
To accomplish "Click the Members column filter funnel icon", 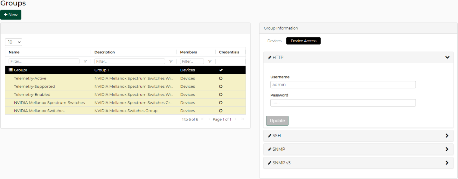I will click(210, 61).
